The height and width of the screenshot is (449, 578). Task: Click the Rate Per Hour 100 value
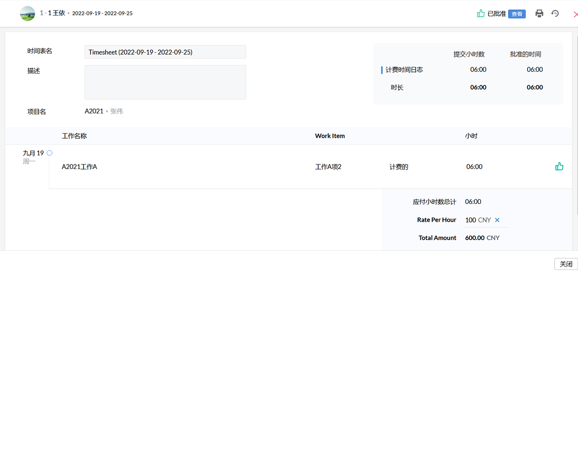click(x=470, y=220)
